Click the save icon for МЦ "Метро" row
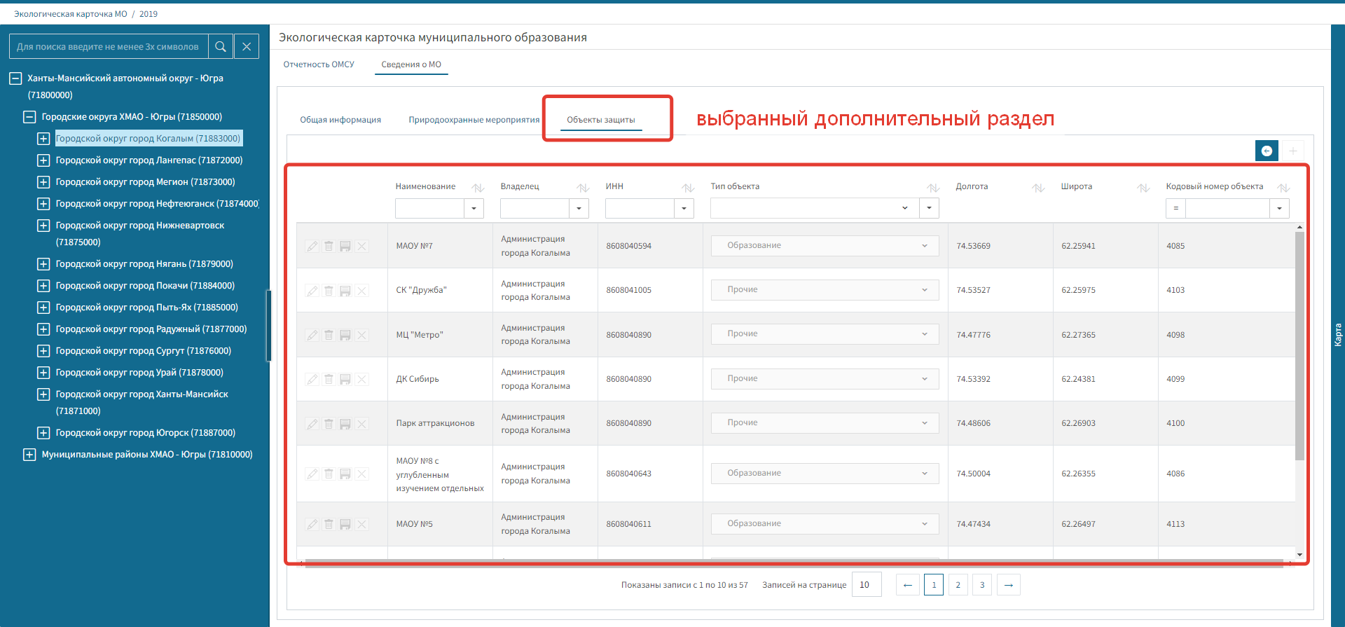The height and width of the screenshot is (627, 1345). click(345, 336)
